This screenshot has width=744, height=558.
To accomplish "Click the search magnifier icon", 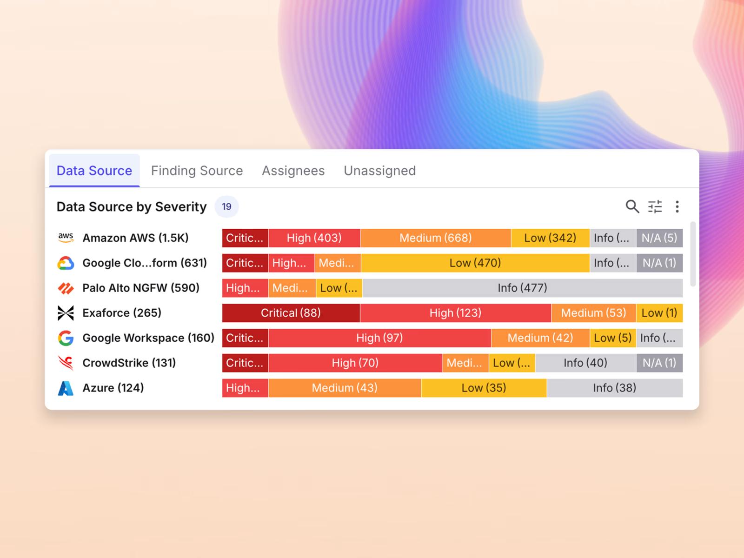I will pos(632,206).
